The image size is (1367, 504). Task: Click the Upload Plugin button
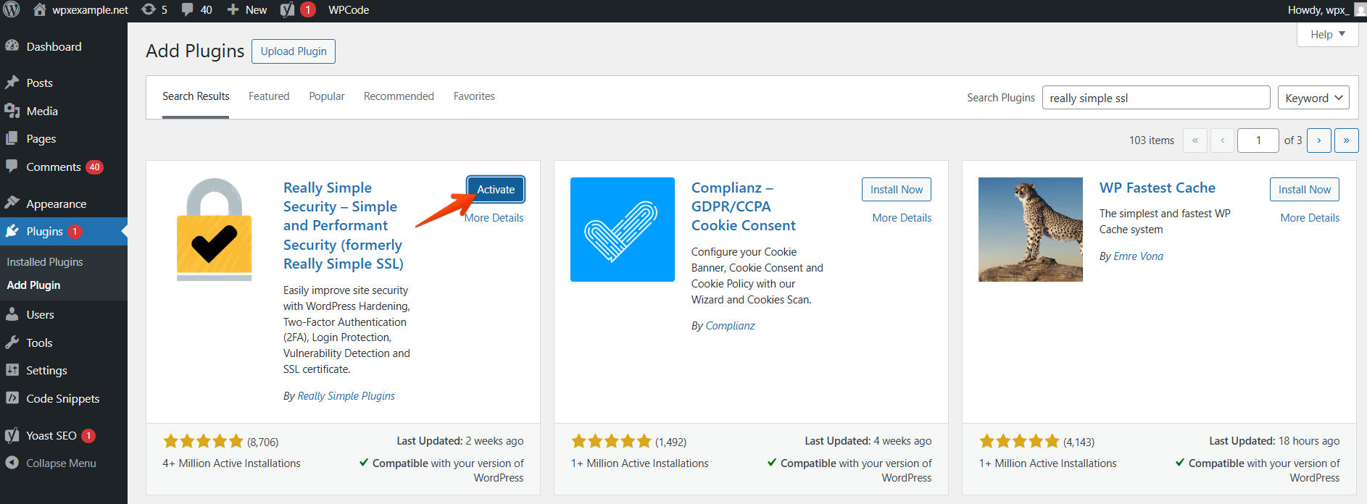(x=294, y=51)
